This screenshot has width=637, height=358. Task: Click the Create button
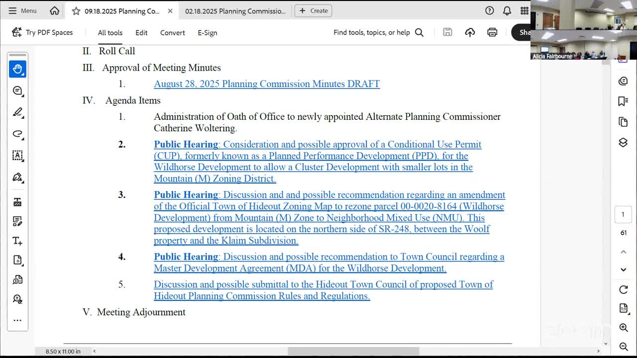click(314, 10)
